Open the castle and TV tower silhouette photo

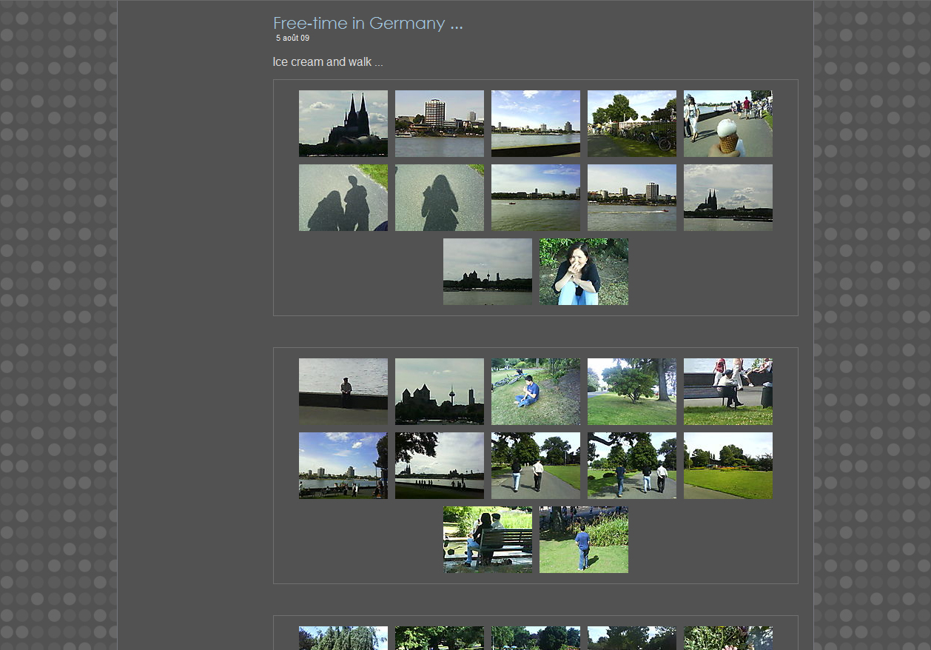point(439,392)
